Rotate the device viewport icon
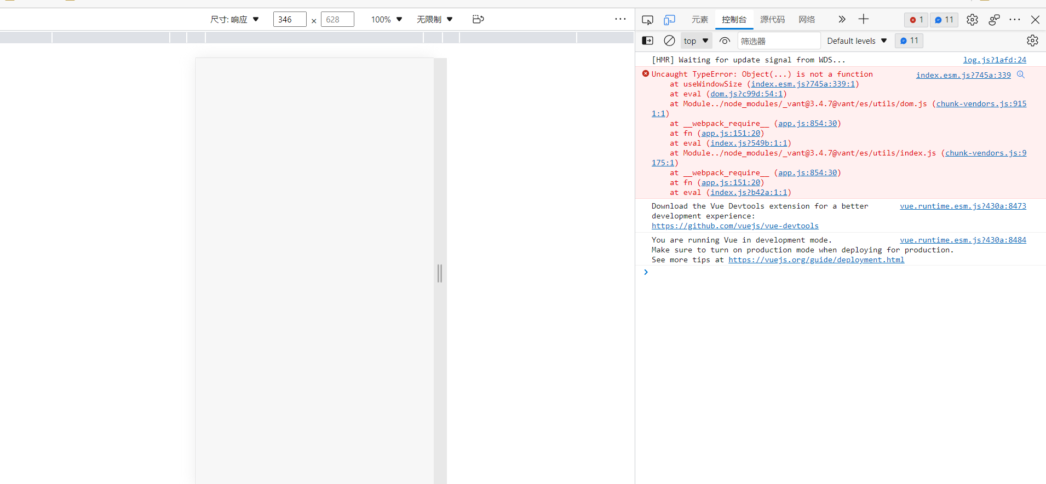The image size is (1046, 484). [x=478, y=19]
